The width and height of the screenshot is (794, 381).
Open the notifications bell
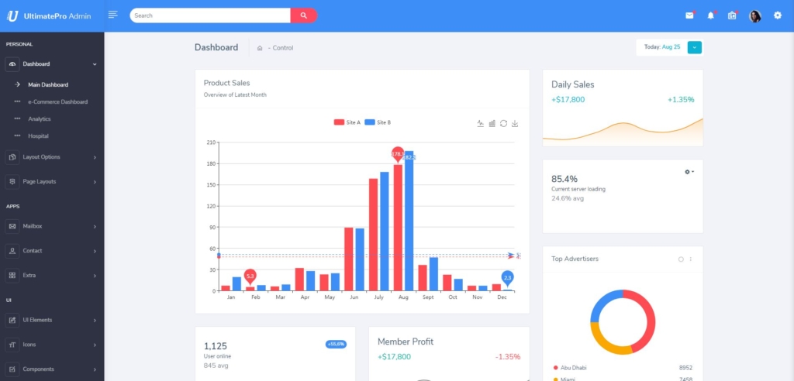point(710,15)
